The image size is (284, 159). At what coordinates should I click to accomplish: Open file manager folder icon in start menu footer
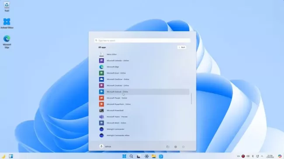click(168, 147)
